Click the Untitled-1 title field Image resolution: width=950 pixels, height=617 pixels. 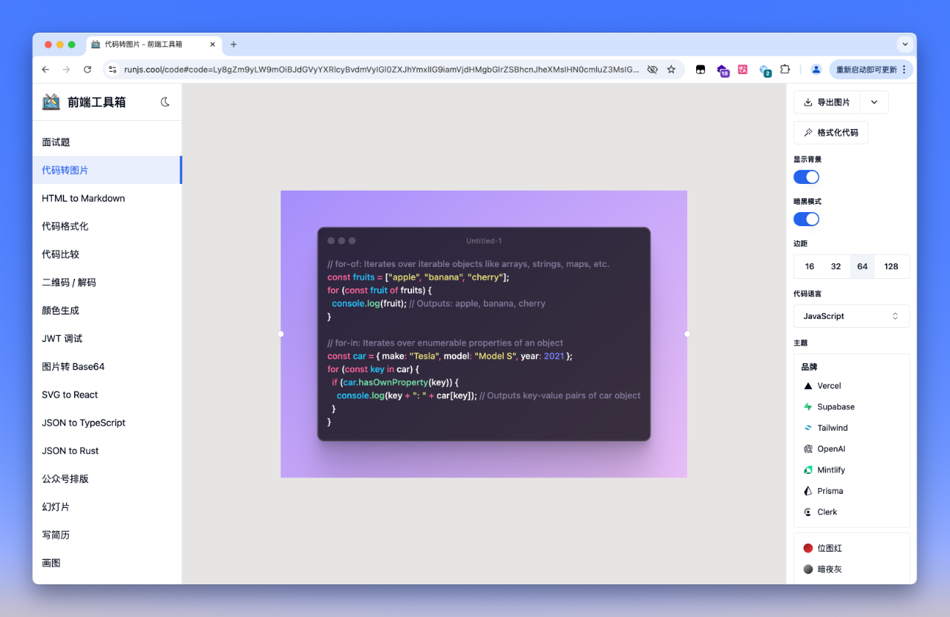pyautogui.click(x=484, y=241)
